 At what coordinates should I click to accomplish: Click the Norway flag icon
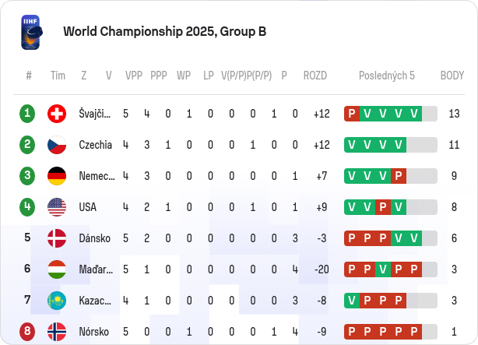point(57,332)
